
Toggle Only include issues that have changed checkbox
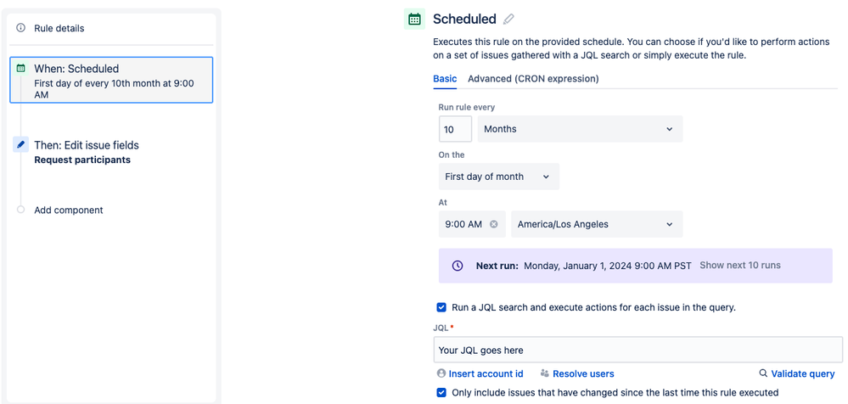[x=441, y=392]
